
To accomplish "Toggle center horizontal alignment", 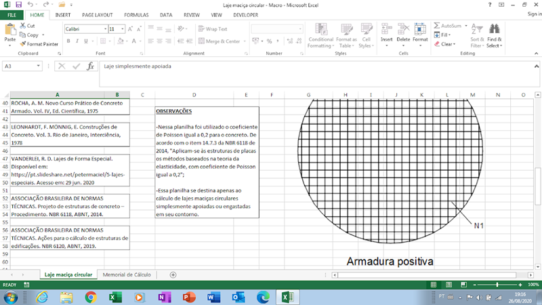I will (x=159, y=41).
